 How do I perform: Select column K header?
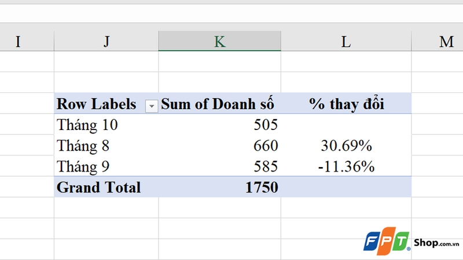pyautogui.click(x=219, y=42)
